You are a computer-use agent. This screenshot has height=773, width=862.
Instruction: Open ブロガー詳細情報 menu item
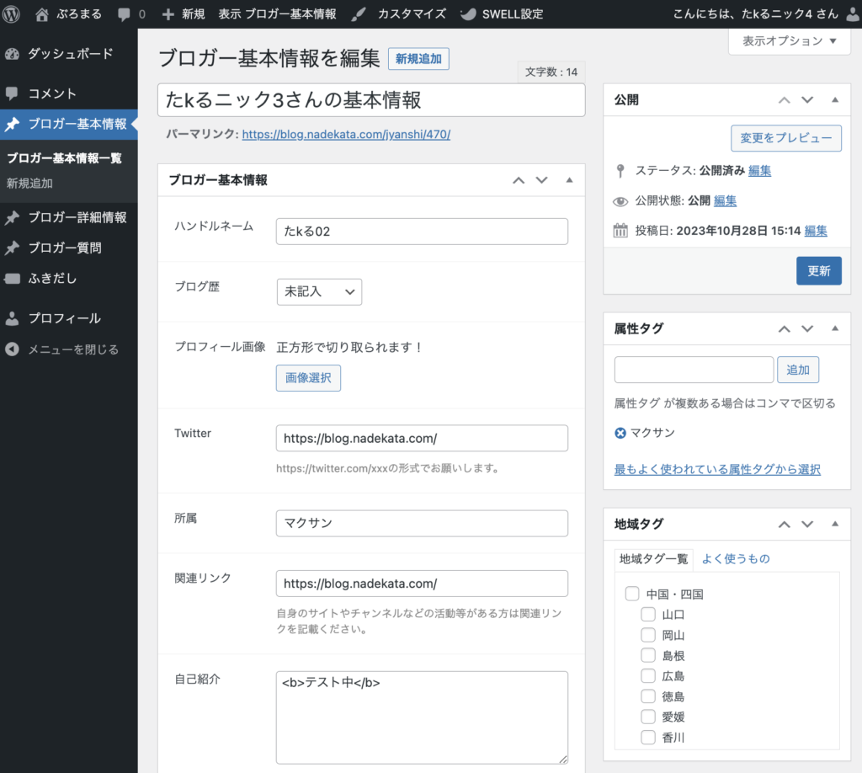[77, 217]
